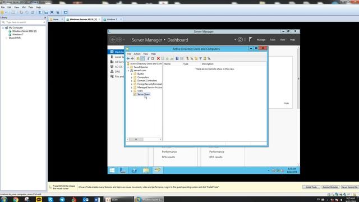
Task: Click PowerShell icon on guest taskbar
Action: click(134, 171)
